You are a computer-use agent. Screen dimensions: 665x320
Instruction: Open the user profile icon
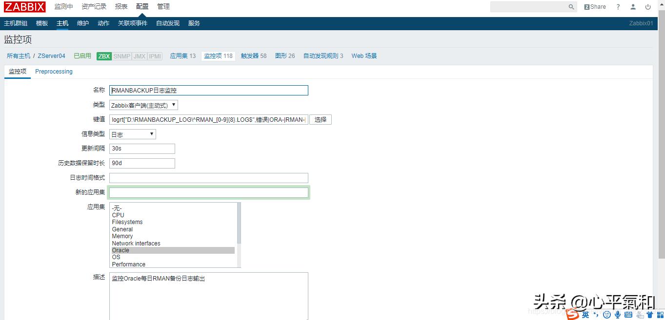[633, 7]
